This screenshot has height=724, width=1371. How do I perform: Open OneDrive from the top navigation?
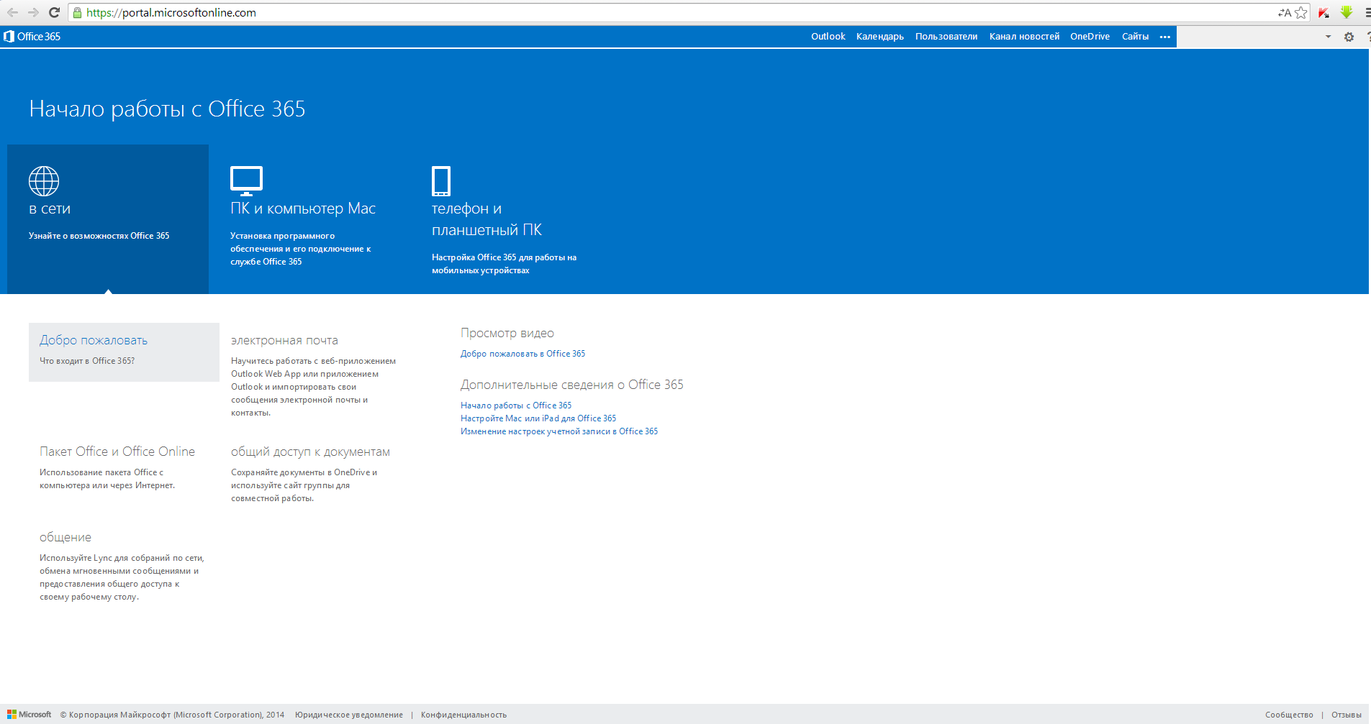click(x=1090, y=37)
